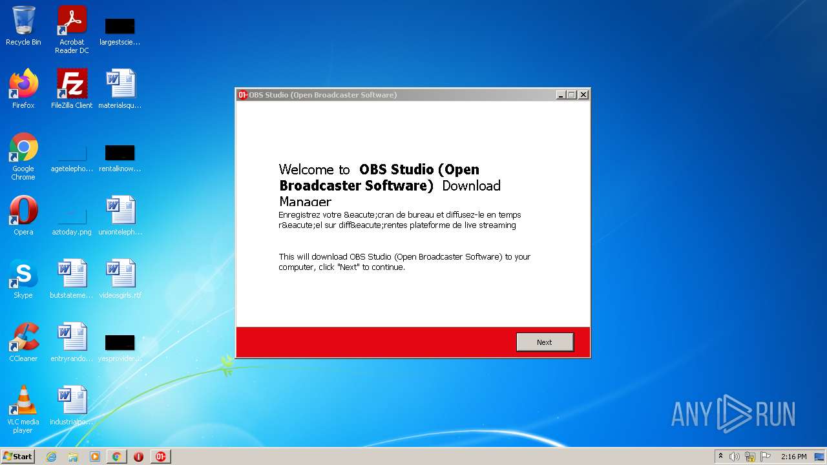Select the entryrando... Word document icon
Viewport: 827px width, 465px height.
click(72, 342)
